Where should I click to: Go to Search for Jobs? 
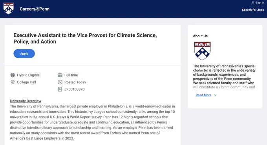pyautogui.click(x=253, y=10)
